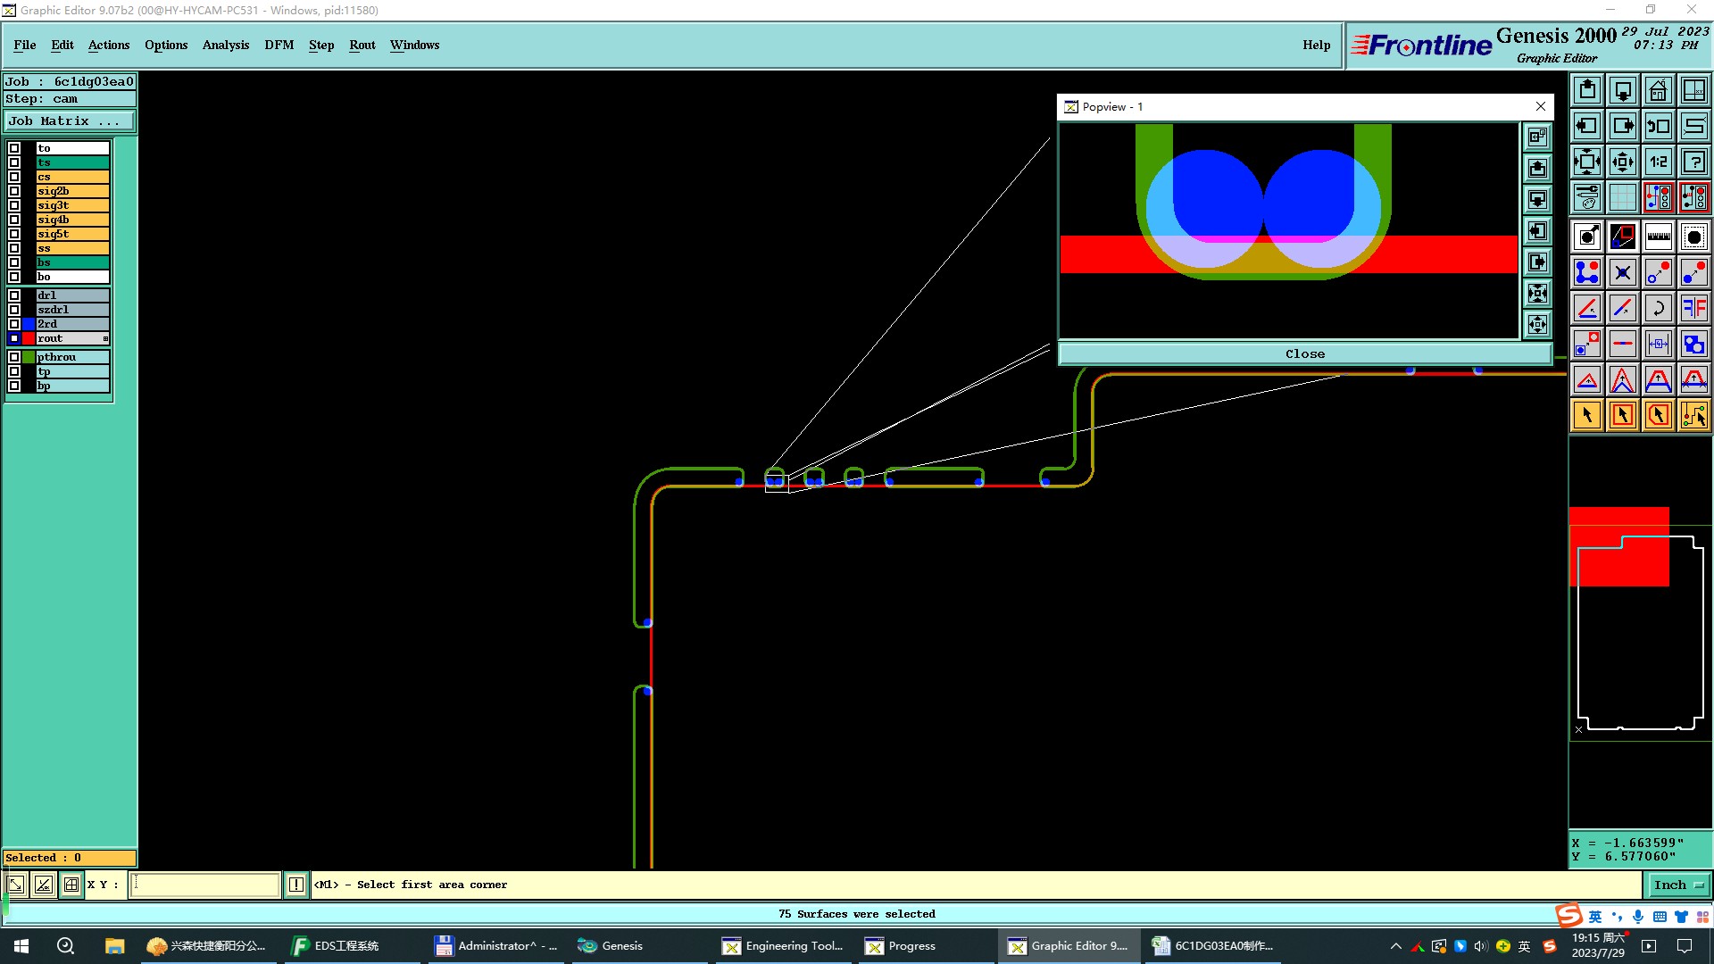Open the DFM menu
Image resolution: width=1714 pixels, height=964 pixels.
[x=279, y=45]
